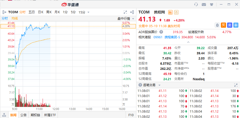Viewport: 240px width, 118px height.
Task: Open customer service headset icon
Action: pos(196,4)
